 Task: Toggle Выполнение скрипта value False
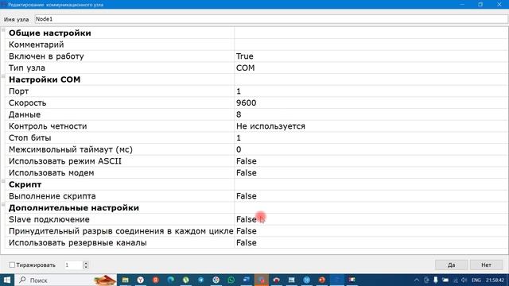[x=371, y=196]
